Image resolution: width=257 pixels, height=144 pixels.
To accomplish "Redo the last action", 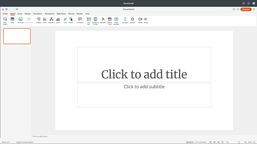I will [13, 9].
